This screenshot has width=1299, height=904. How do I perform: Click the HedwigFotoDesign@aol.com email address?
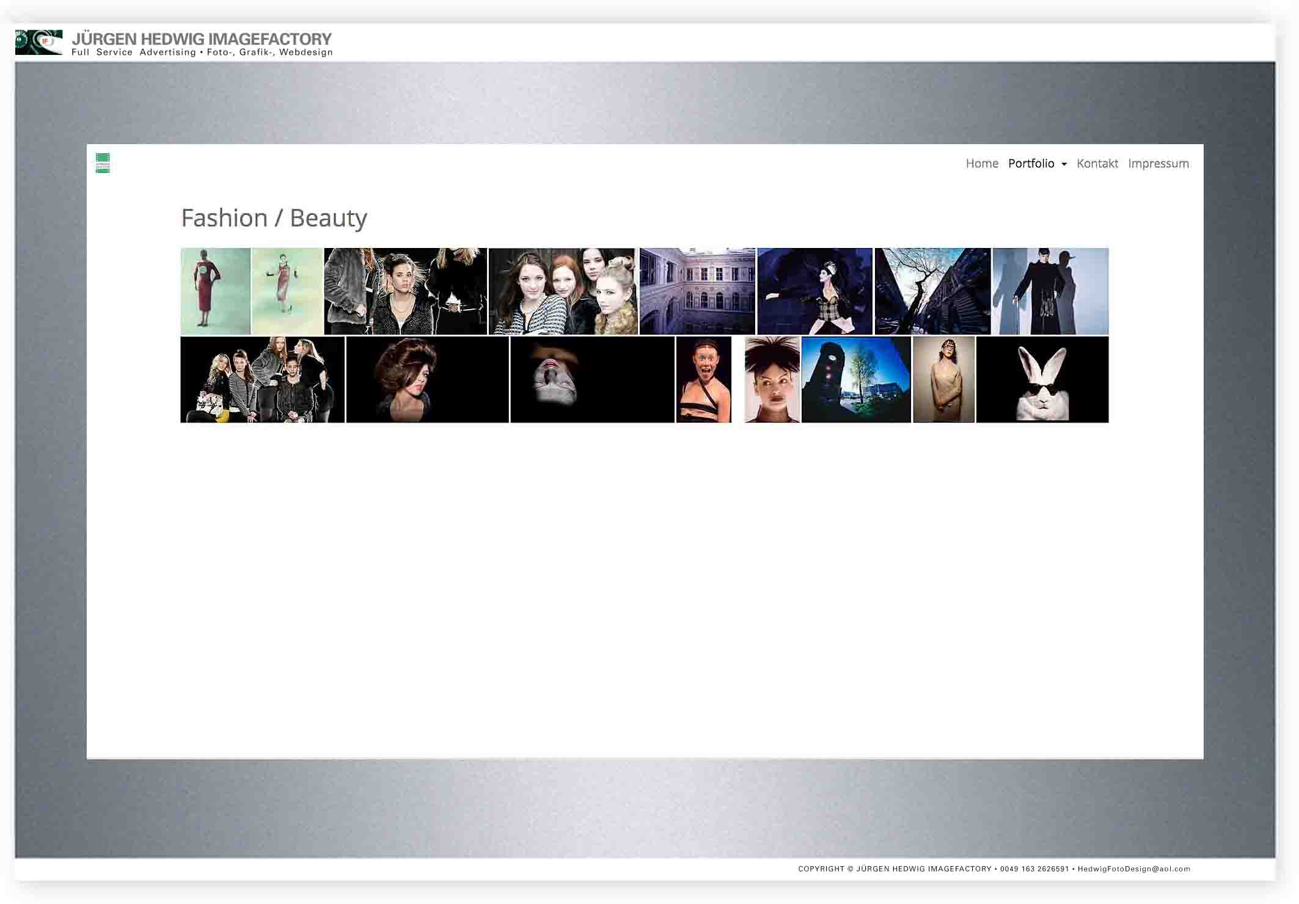1133,869
